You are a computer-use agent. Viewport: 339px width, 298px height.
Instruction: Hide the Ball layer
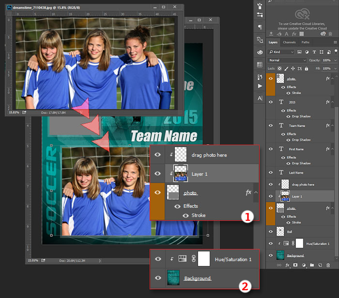click(271, 232)
